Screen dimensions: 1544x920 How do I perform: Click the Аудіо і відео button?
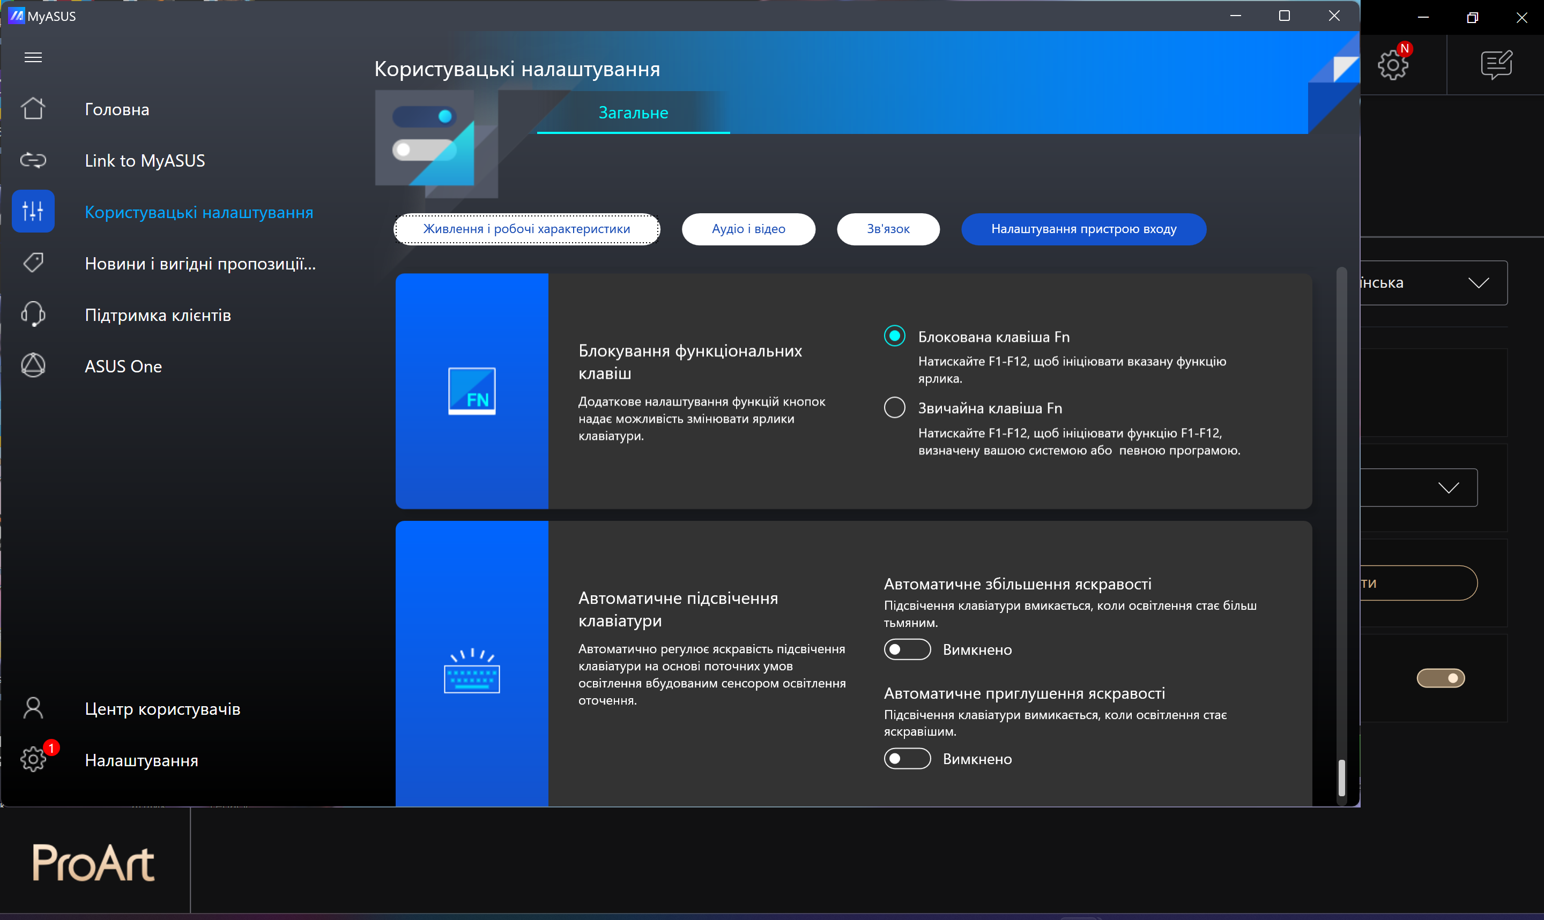pos(748,229)
